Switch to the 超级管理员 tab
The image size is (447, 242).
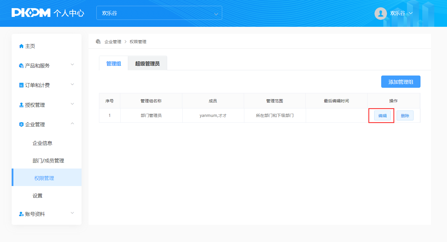pyautogui.click(x=147, y=64)
